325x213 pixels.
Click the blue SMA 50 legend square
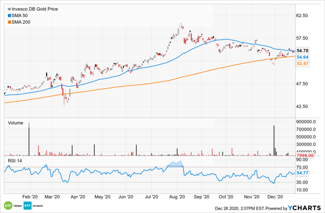pos(5,15)
